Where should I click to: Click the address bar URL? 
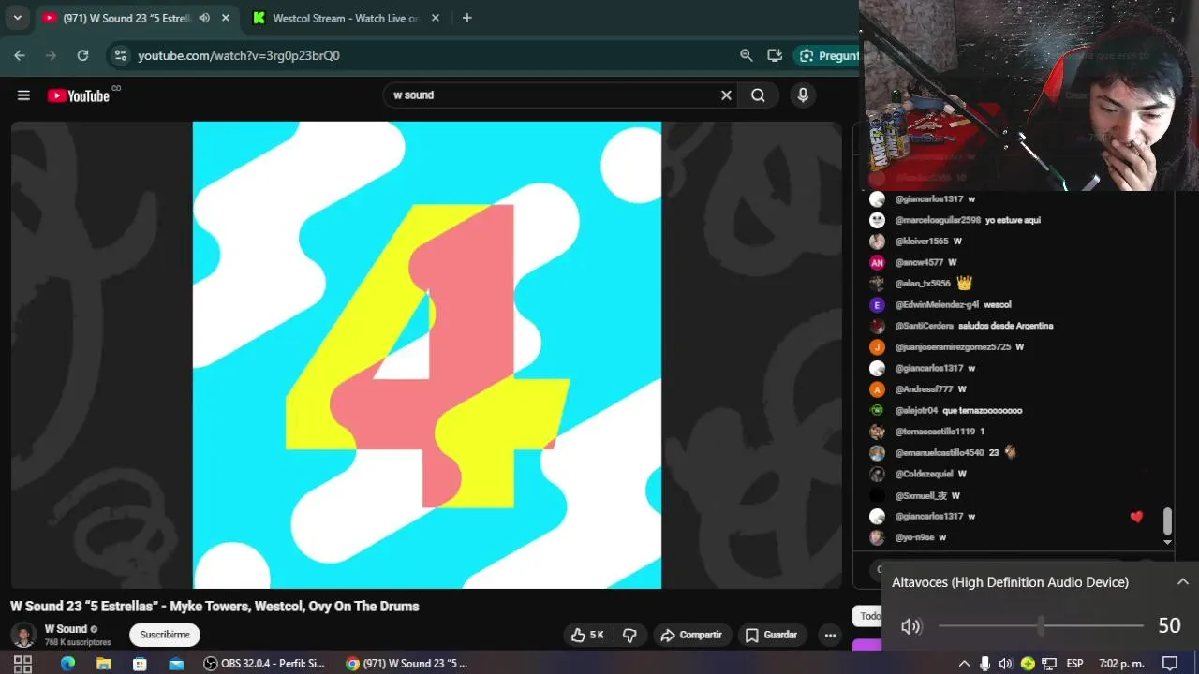[x=239, y=55]
